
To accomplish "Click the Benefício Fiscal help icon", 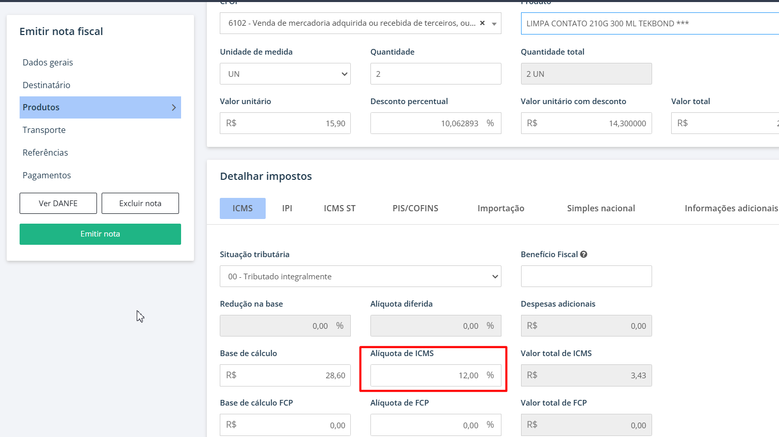I will click(x=583, y=254).
